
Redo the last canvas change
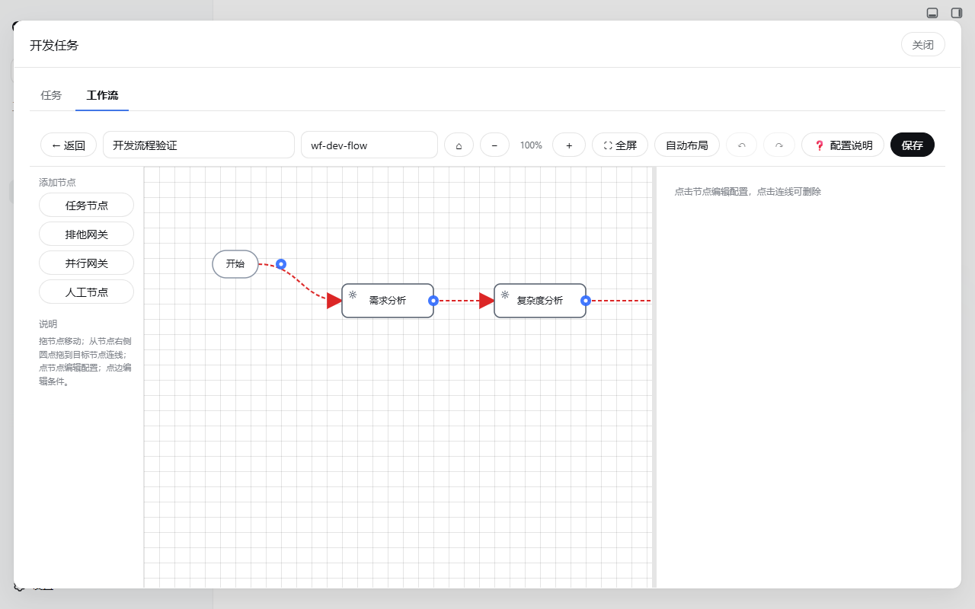point(779,145)
